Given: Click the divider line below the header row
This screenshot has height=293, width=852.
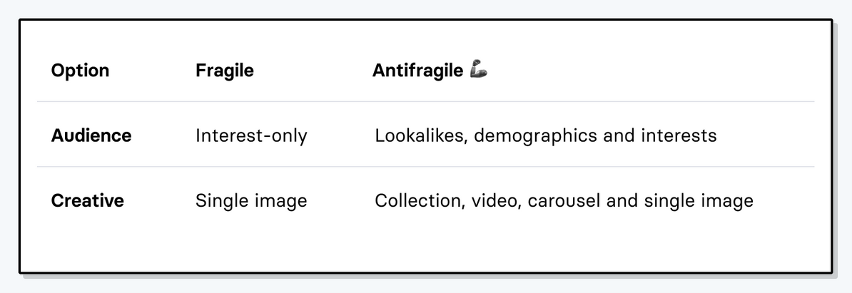Looking at the screenshot, I should (425, 102).
